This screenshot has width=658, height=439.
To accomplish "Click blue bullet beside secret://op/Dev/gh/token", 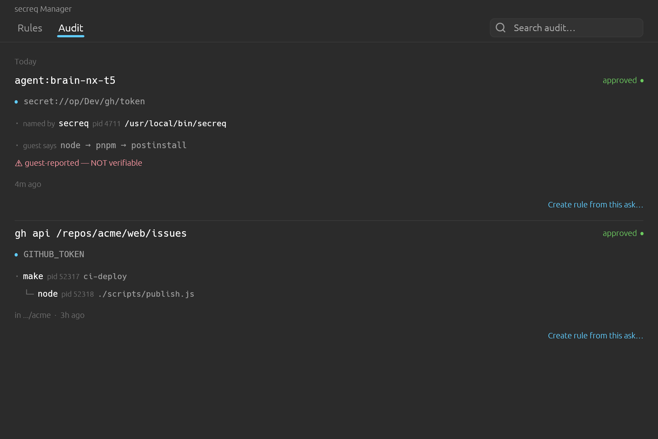I will click(16, 102).
